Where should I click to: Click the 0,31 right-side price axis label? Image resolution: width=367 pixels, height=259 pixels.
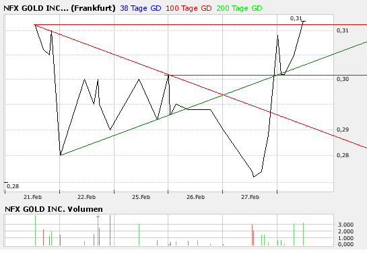[343, 30]
